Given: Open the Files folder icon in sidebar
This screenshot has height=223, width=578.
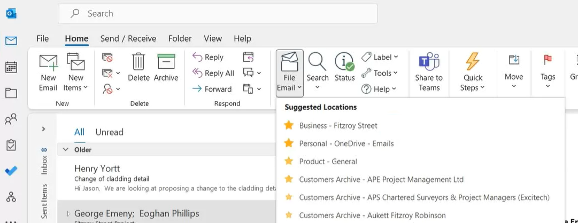Looking at the screenshot, I should pos(11,93).
